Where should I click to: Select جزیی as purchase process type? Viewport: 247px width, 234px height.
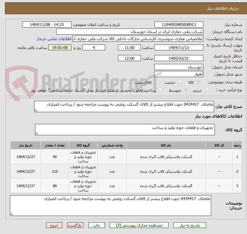pyautogui.click(x=207, y=90)
